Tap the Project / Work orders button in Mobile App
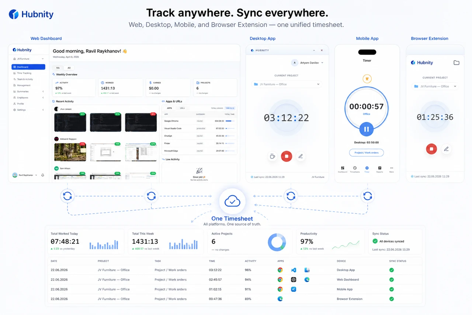 coord(367,153)
